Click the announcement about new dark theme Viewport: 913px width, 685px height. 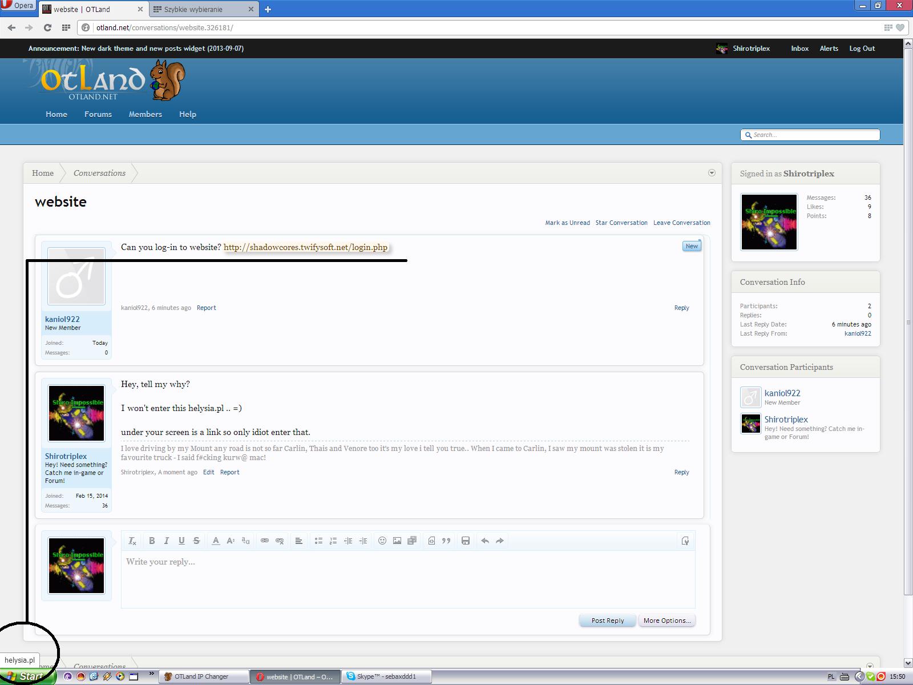(x=136, y=49)
